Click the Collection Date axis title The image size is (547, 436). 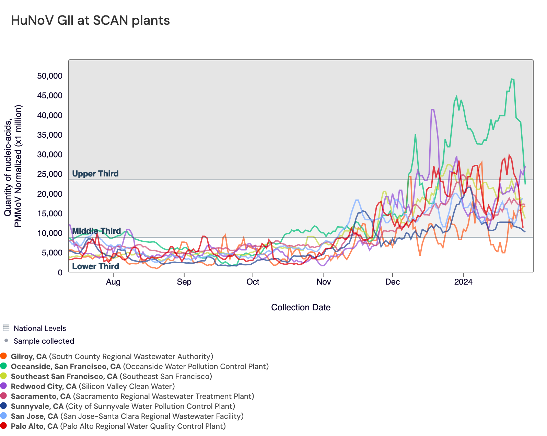(301, 307)
